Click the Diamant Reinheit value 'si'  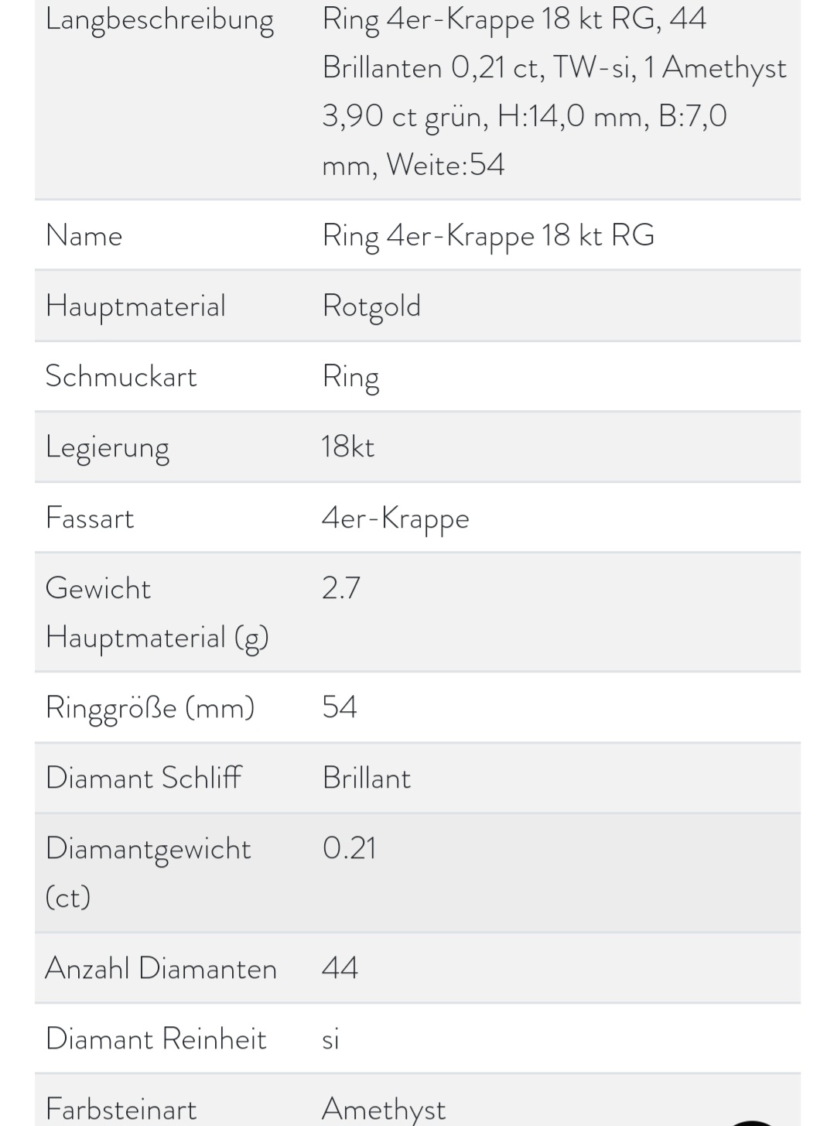(331, 1039)
